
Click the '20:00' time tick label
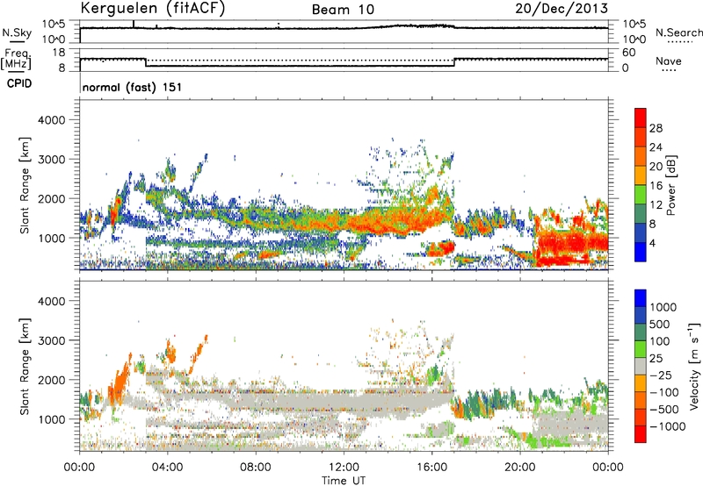click(x=520, y=468)
